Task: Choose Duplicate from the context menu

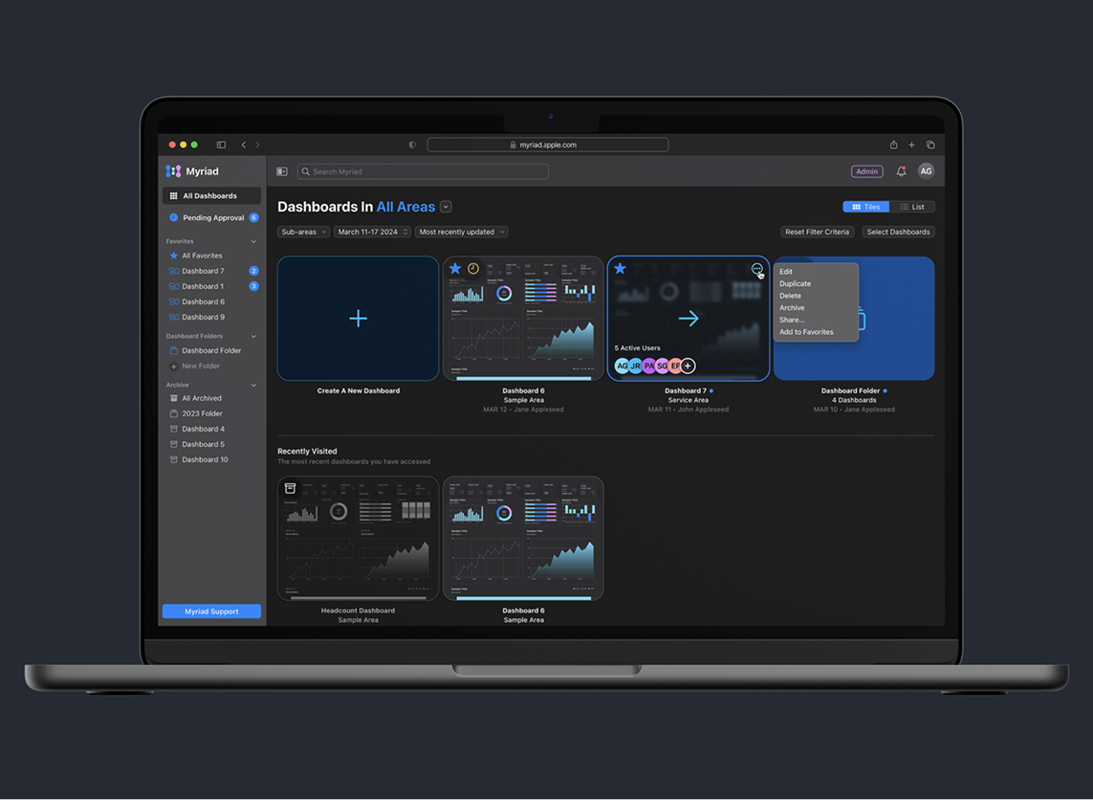Action: 796,283
